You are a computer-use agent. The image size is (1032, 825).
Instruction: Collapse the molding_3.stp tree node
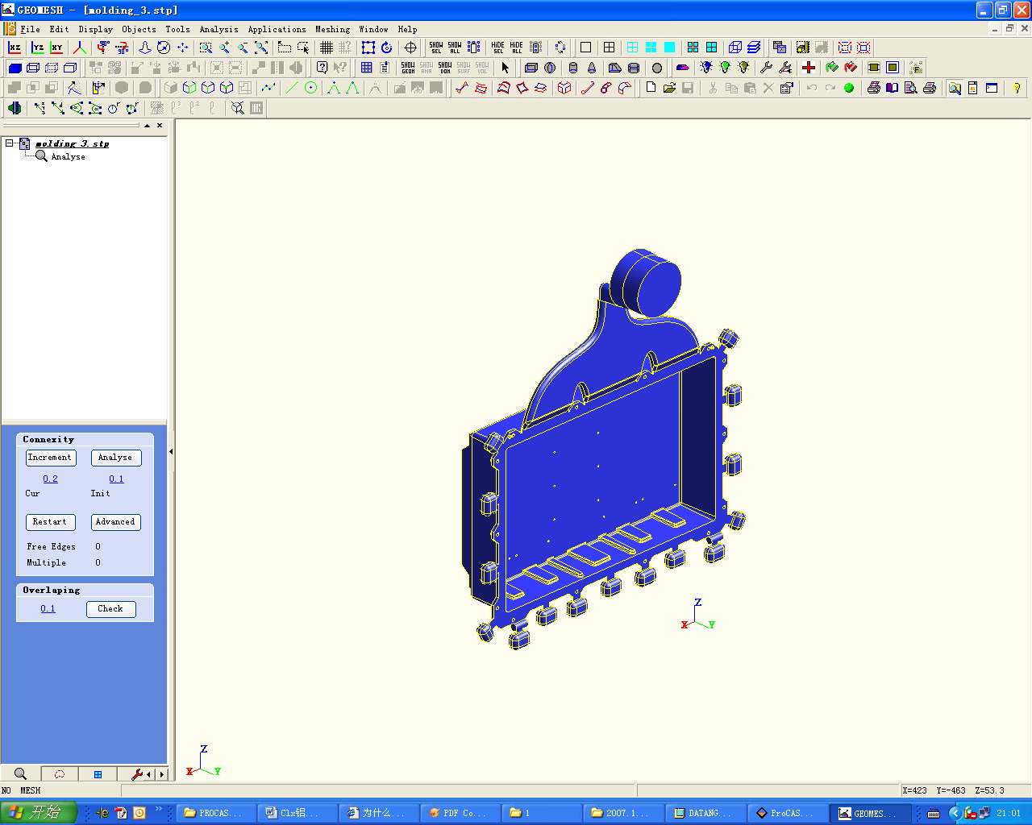click(10, 143)
